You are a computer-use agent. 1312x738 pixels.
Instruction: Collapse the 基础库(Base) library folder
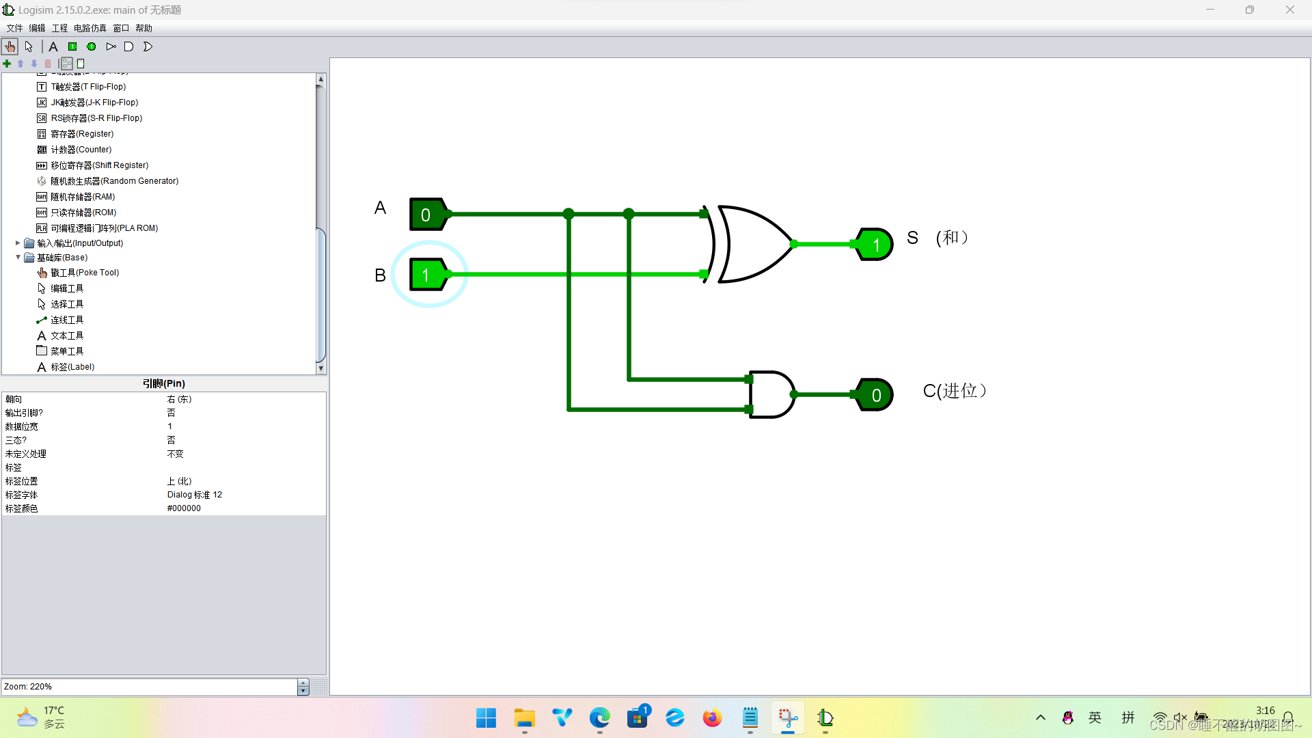pos(18,258)
